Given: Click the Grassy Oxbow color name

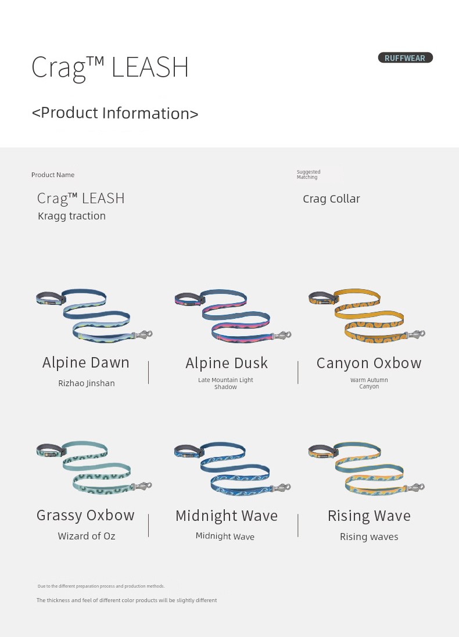Looking at the screenshot, I should pyautogui.click(x=85, y=515).
